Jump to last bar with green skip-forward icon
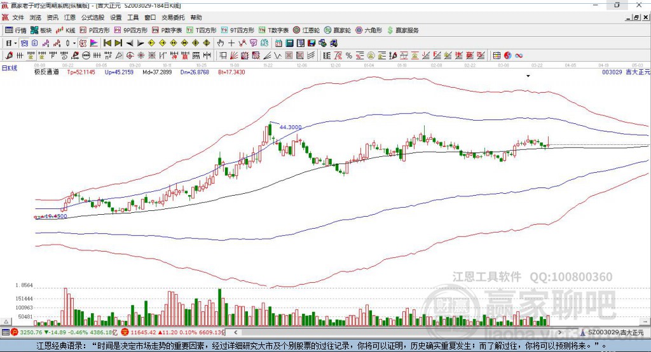The height and width of the screenshot is (352, 651). (x=118, y=43)
